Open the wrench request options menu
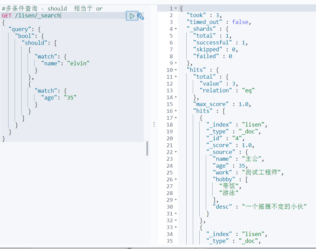Image resolution: width=316 pixels, height=249 pixels. point(141,16)
